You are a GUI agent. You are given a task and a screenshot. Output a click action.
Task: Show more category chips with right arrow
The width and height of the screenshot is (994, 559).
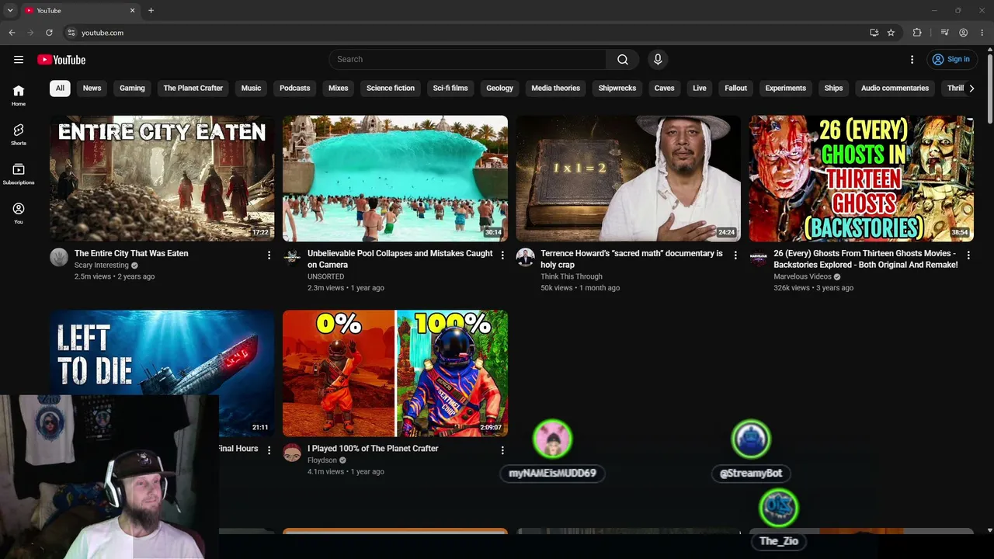971,89
